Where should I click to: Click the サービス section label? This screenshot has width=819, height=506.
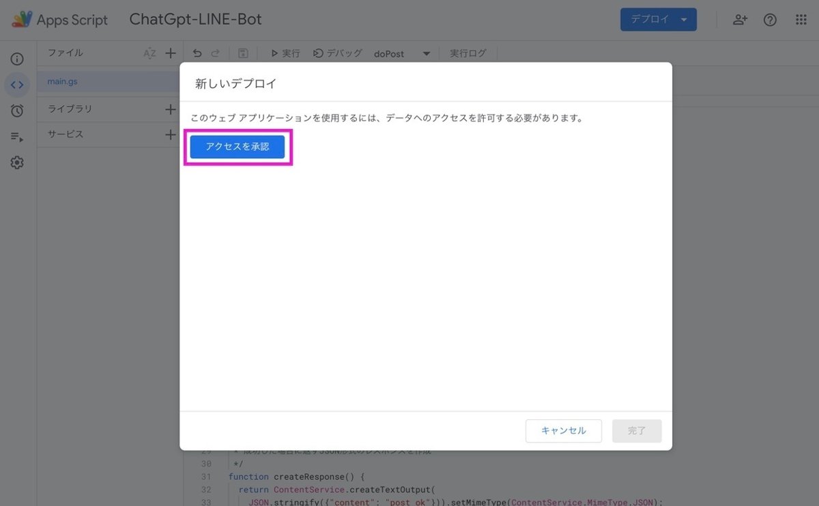tap(66, 134)
